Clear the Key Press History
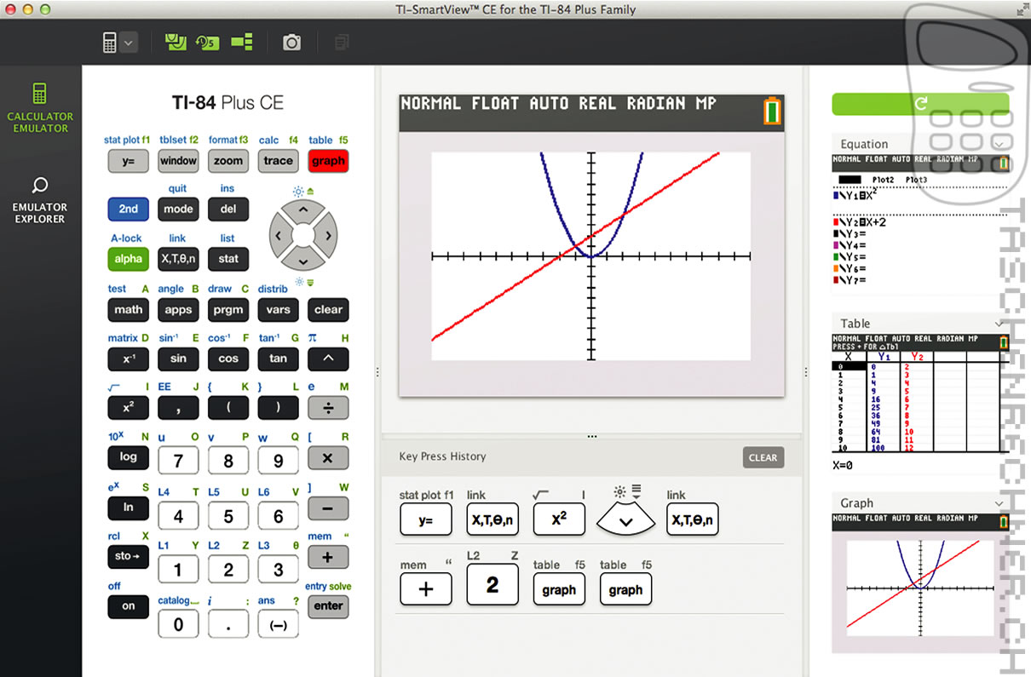The width and height of the screenshot is (1031, 677). pyautogui.click(x=763, y=457)
